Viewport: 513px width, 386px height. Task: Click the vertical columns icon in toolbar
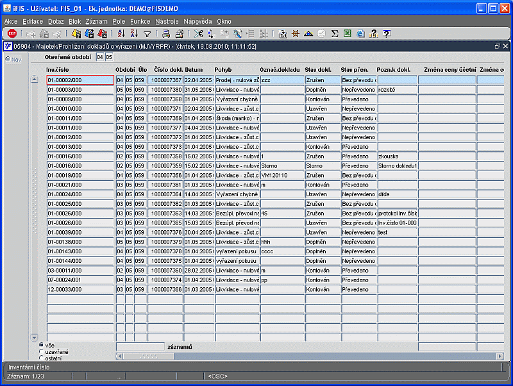[x=264, y=33]
